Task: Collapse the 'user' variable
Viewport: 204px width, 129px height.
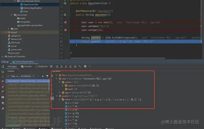Action: pyautogui.click(x=56, y=79)
